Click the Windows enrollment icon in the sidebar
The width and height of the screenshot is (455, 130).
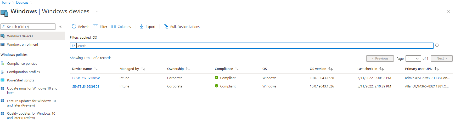pyautogui.click(x=3, y=44)
